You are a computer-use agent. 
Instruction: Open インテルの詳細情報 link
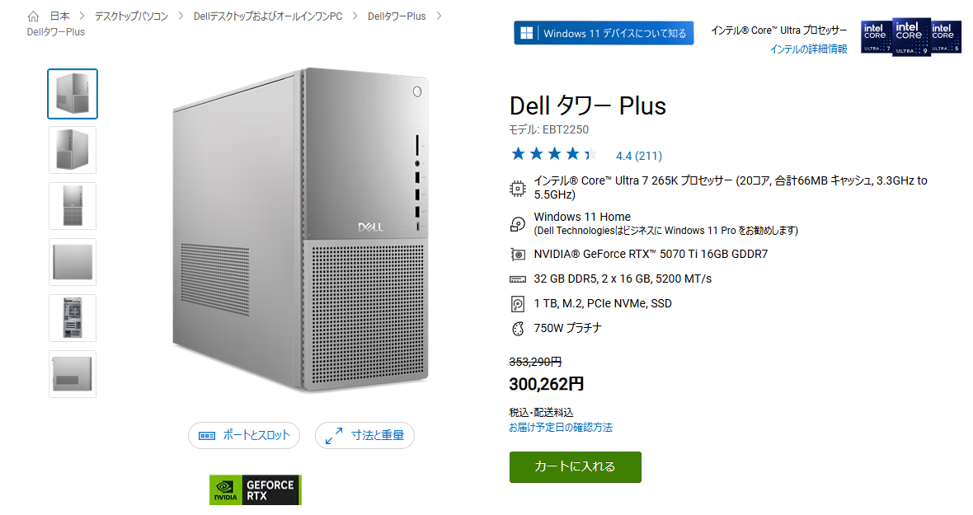click(x=808, y=49)
